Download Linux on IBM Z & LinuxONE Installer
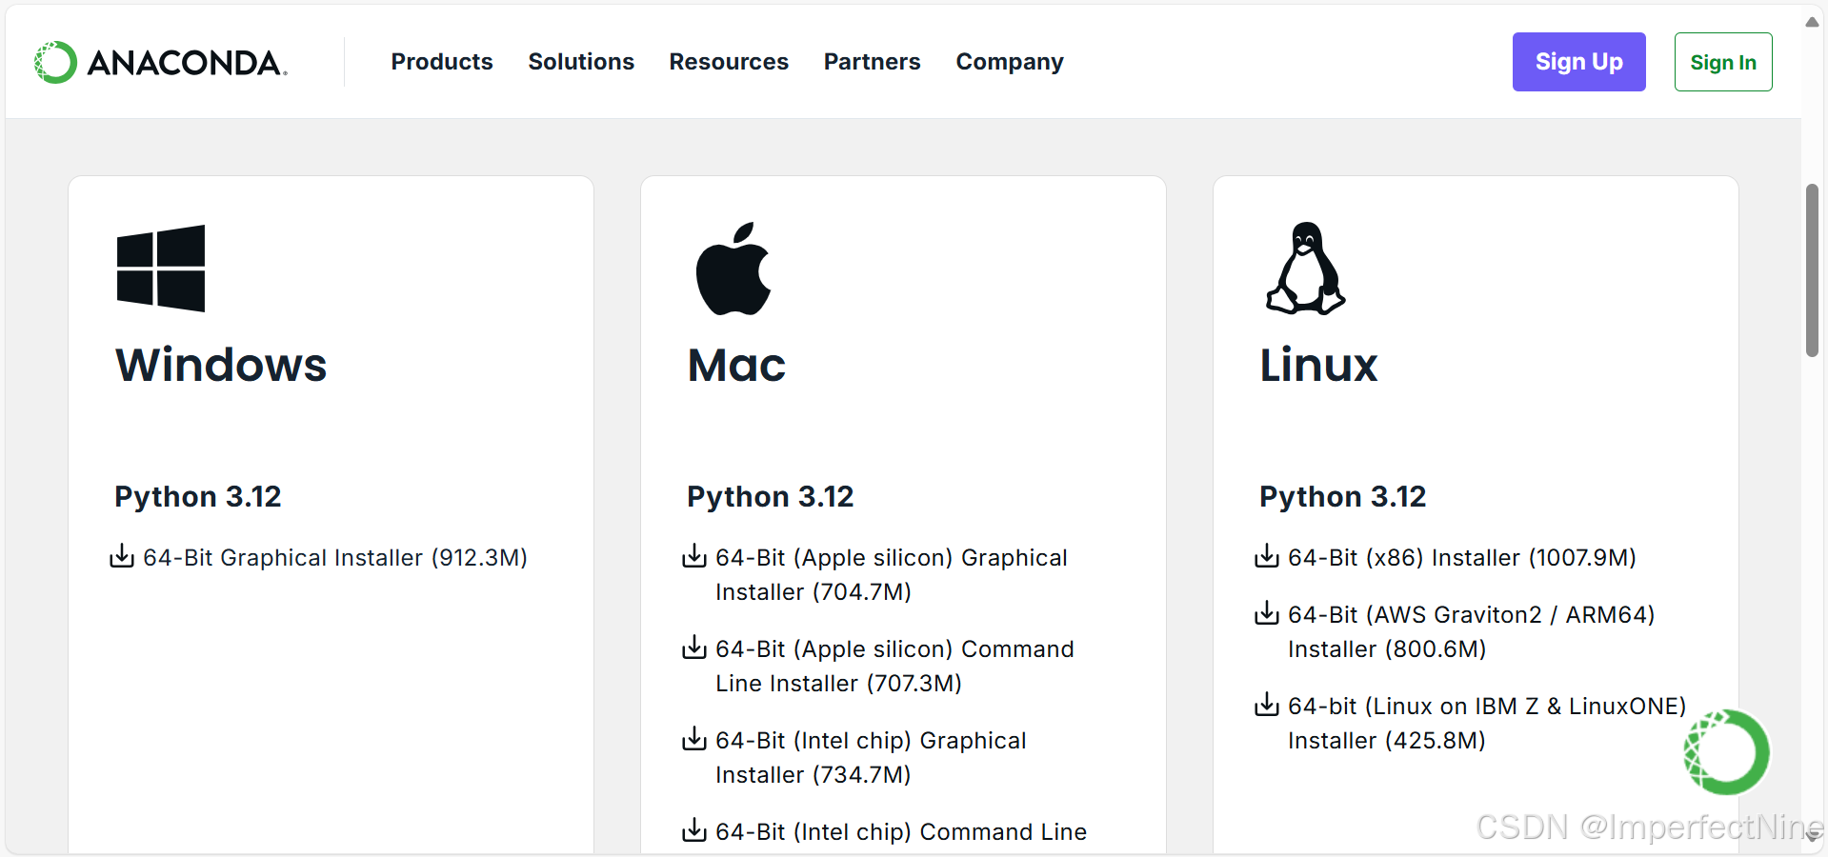The width and height of the screenshot is (1828, 857). click(1487, 723)
